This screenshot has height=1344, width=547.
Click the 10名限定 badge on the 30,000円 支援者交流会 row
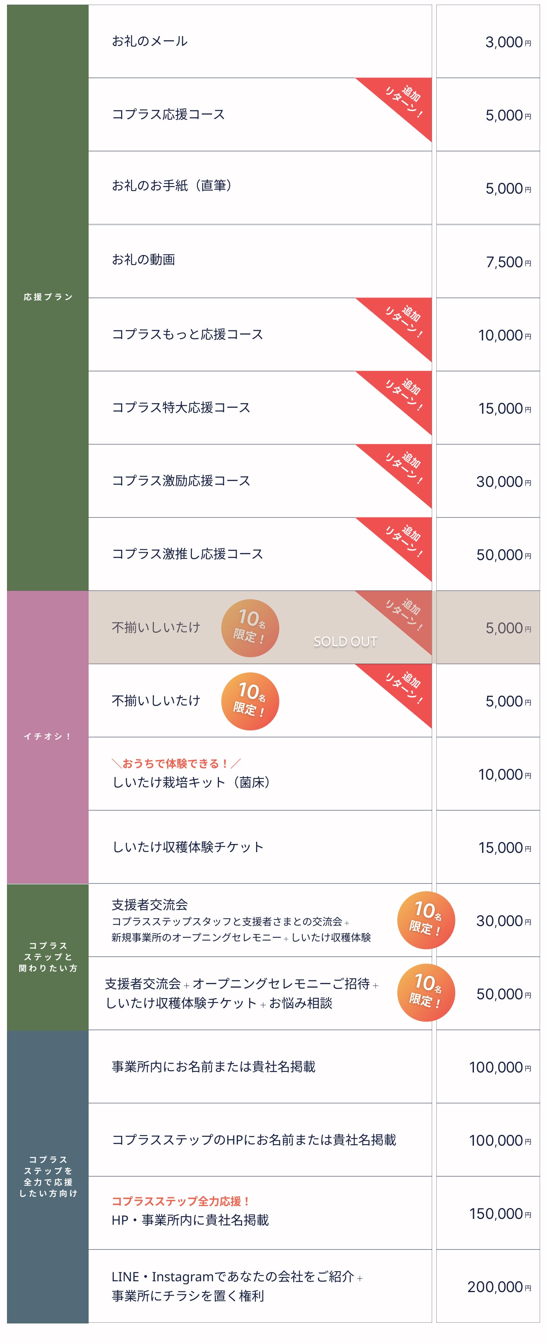426,920
